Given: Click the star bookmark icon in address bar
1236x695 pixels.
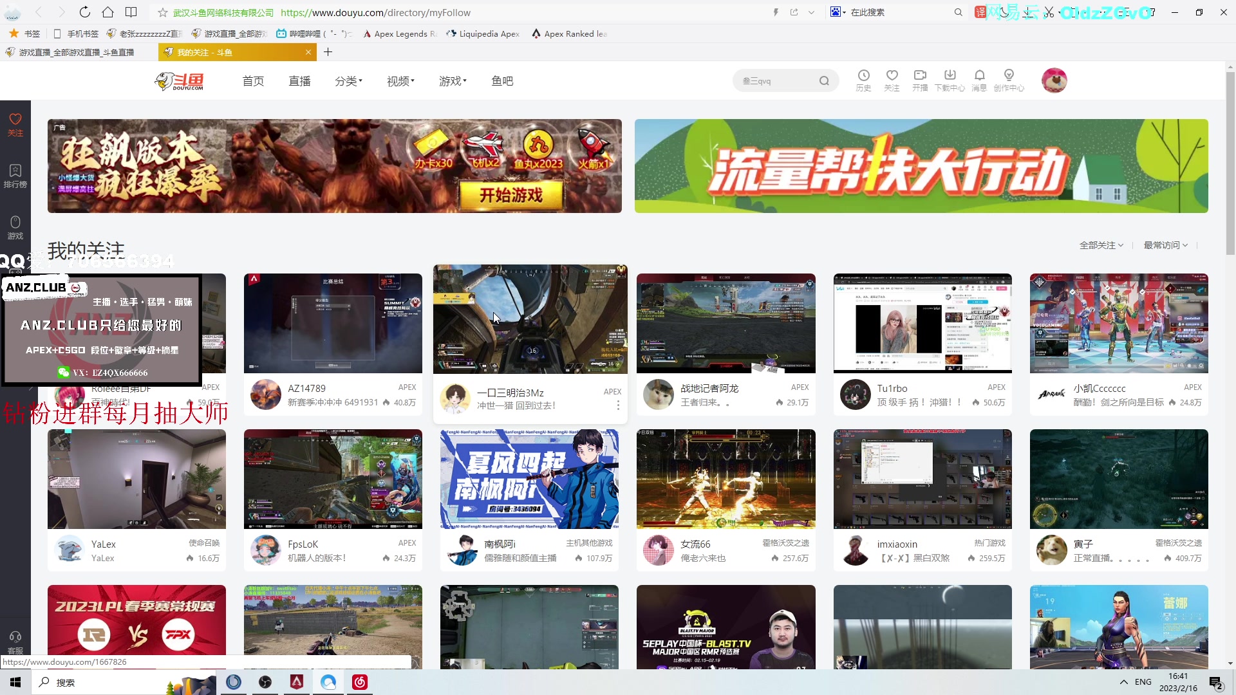Looking at the screenshot, I should 163,13.
